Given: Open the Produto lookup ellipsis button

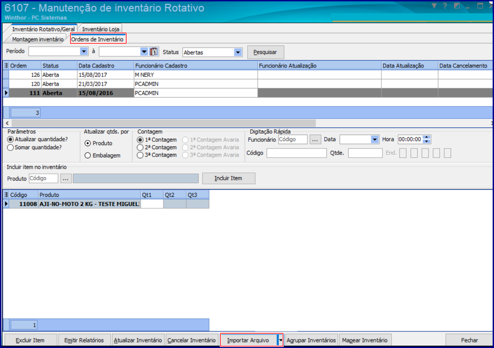Looking at the screenshot, I should pyautogui.click(x=66, y=179).
